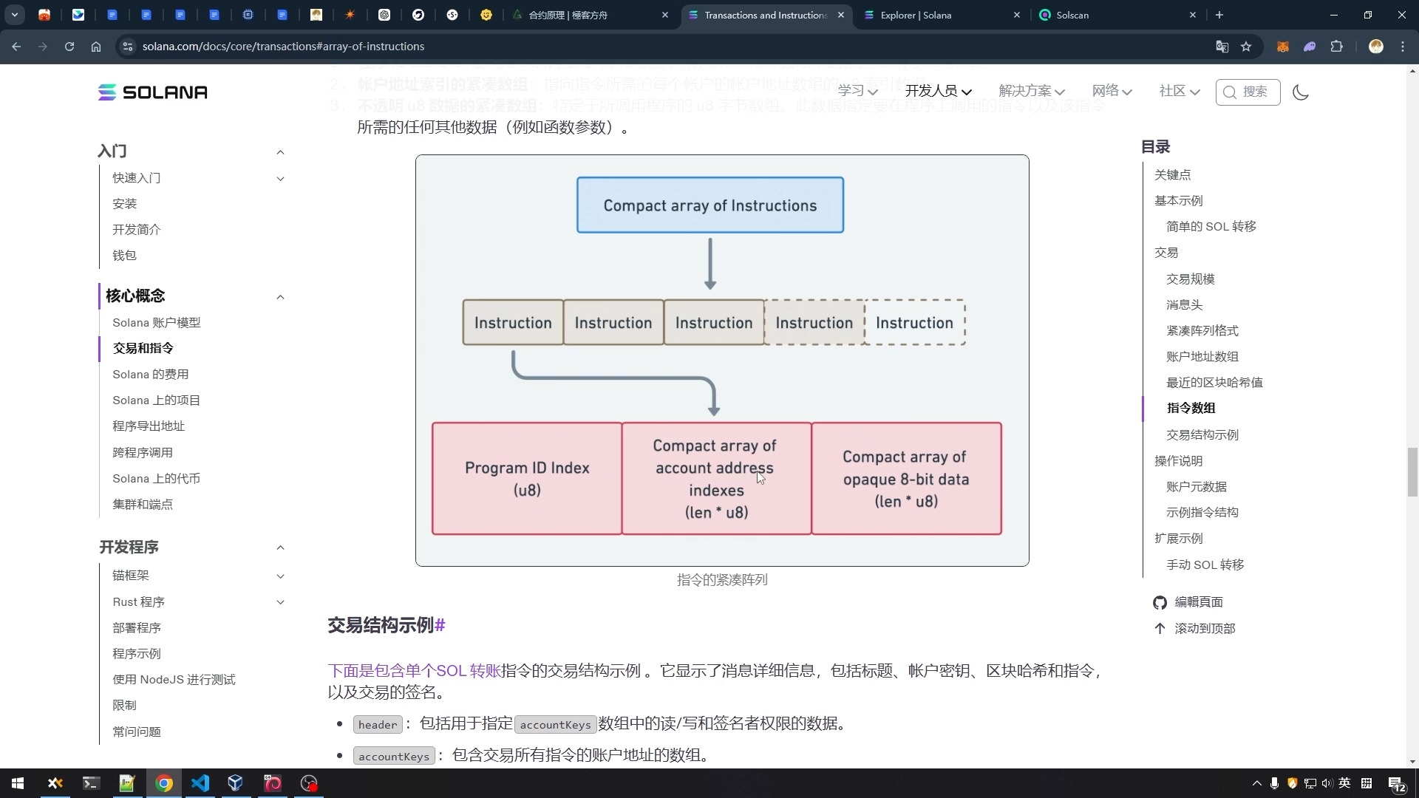Open the SOL 转账 example link

click(415, 671)
